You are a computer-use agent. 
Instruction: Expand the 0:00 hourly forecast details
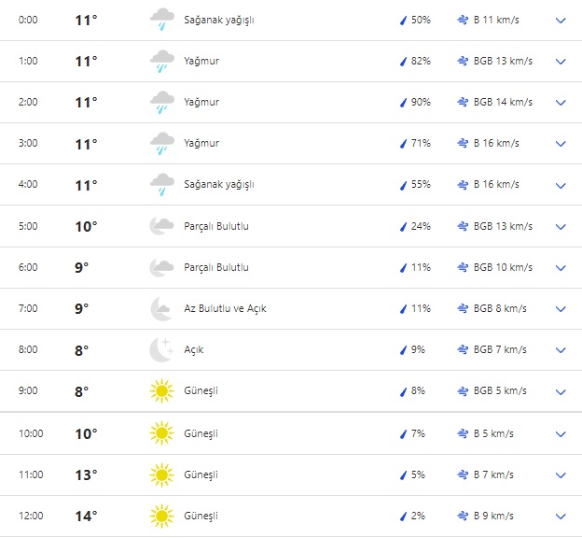(561, 20)
